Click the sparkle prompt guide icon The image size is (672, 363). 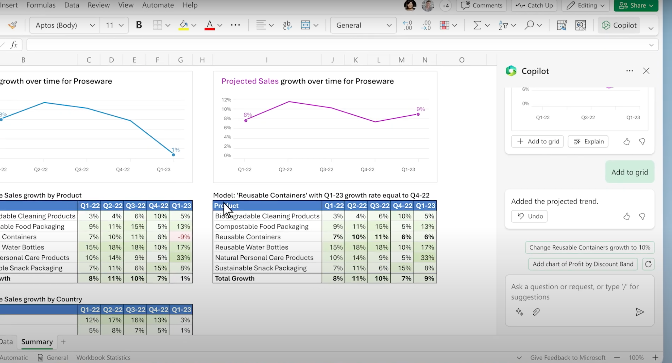519,312
